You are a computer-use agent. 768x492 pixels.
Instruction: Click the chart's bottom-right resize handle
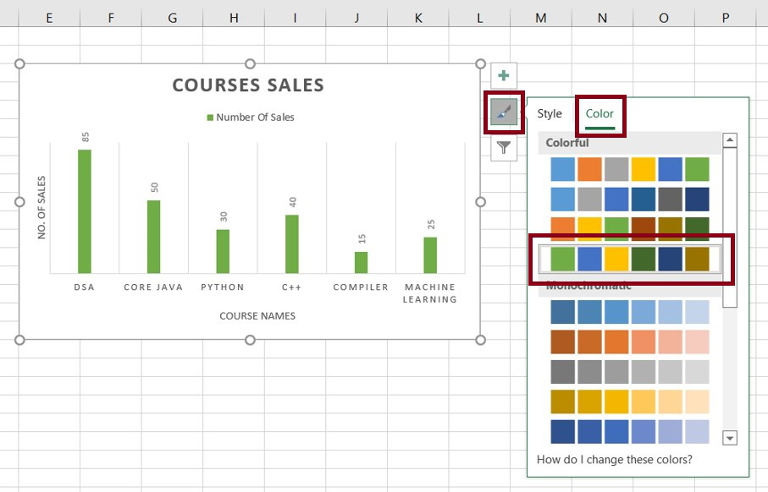pyautogui.click(x=480, y=340)
